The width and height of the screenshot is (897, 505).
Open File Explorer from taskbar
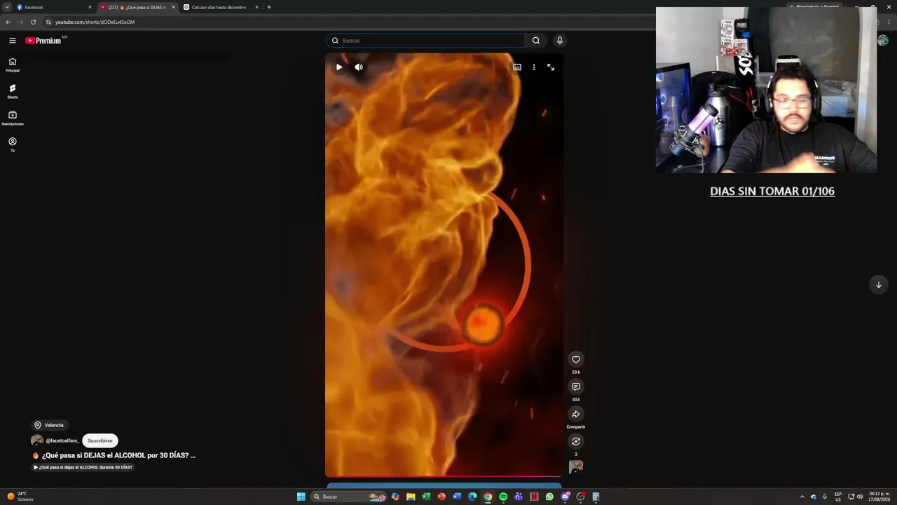coord(411,497)
